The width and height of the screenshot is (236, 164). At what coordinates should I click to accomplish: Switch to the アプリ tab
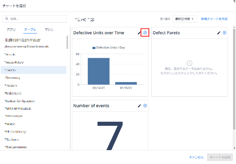coord(11,30)
